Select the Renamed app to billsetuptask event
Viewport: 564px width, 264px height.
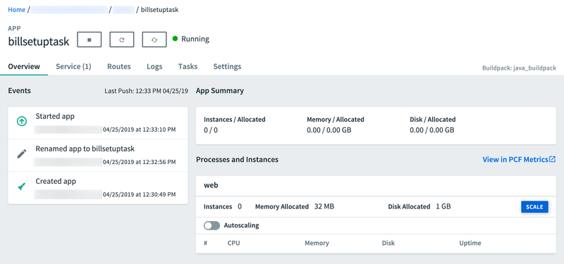(x=98, y=155)
